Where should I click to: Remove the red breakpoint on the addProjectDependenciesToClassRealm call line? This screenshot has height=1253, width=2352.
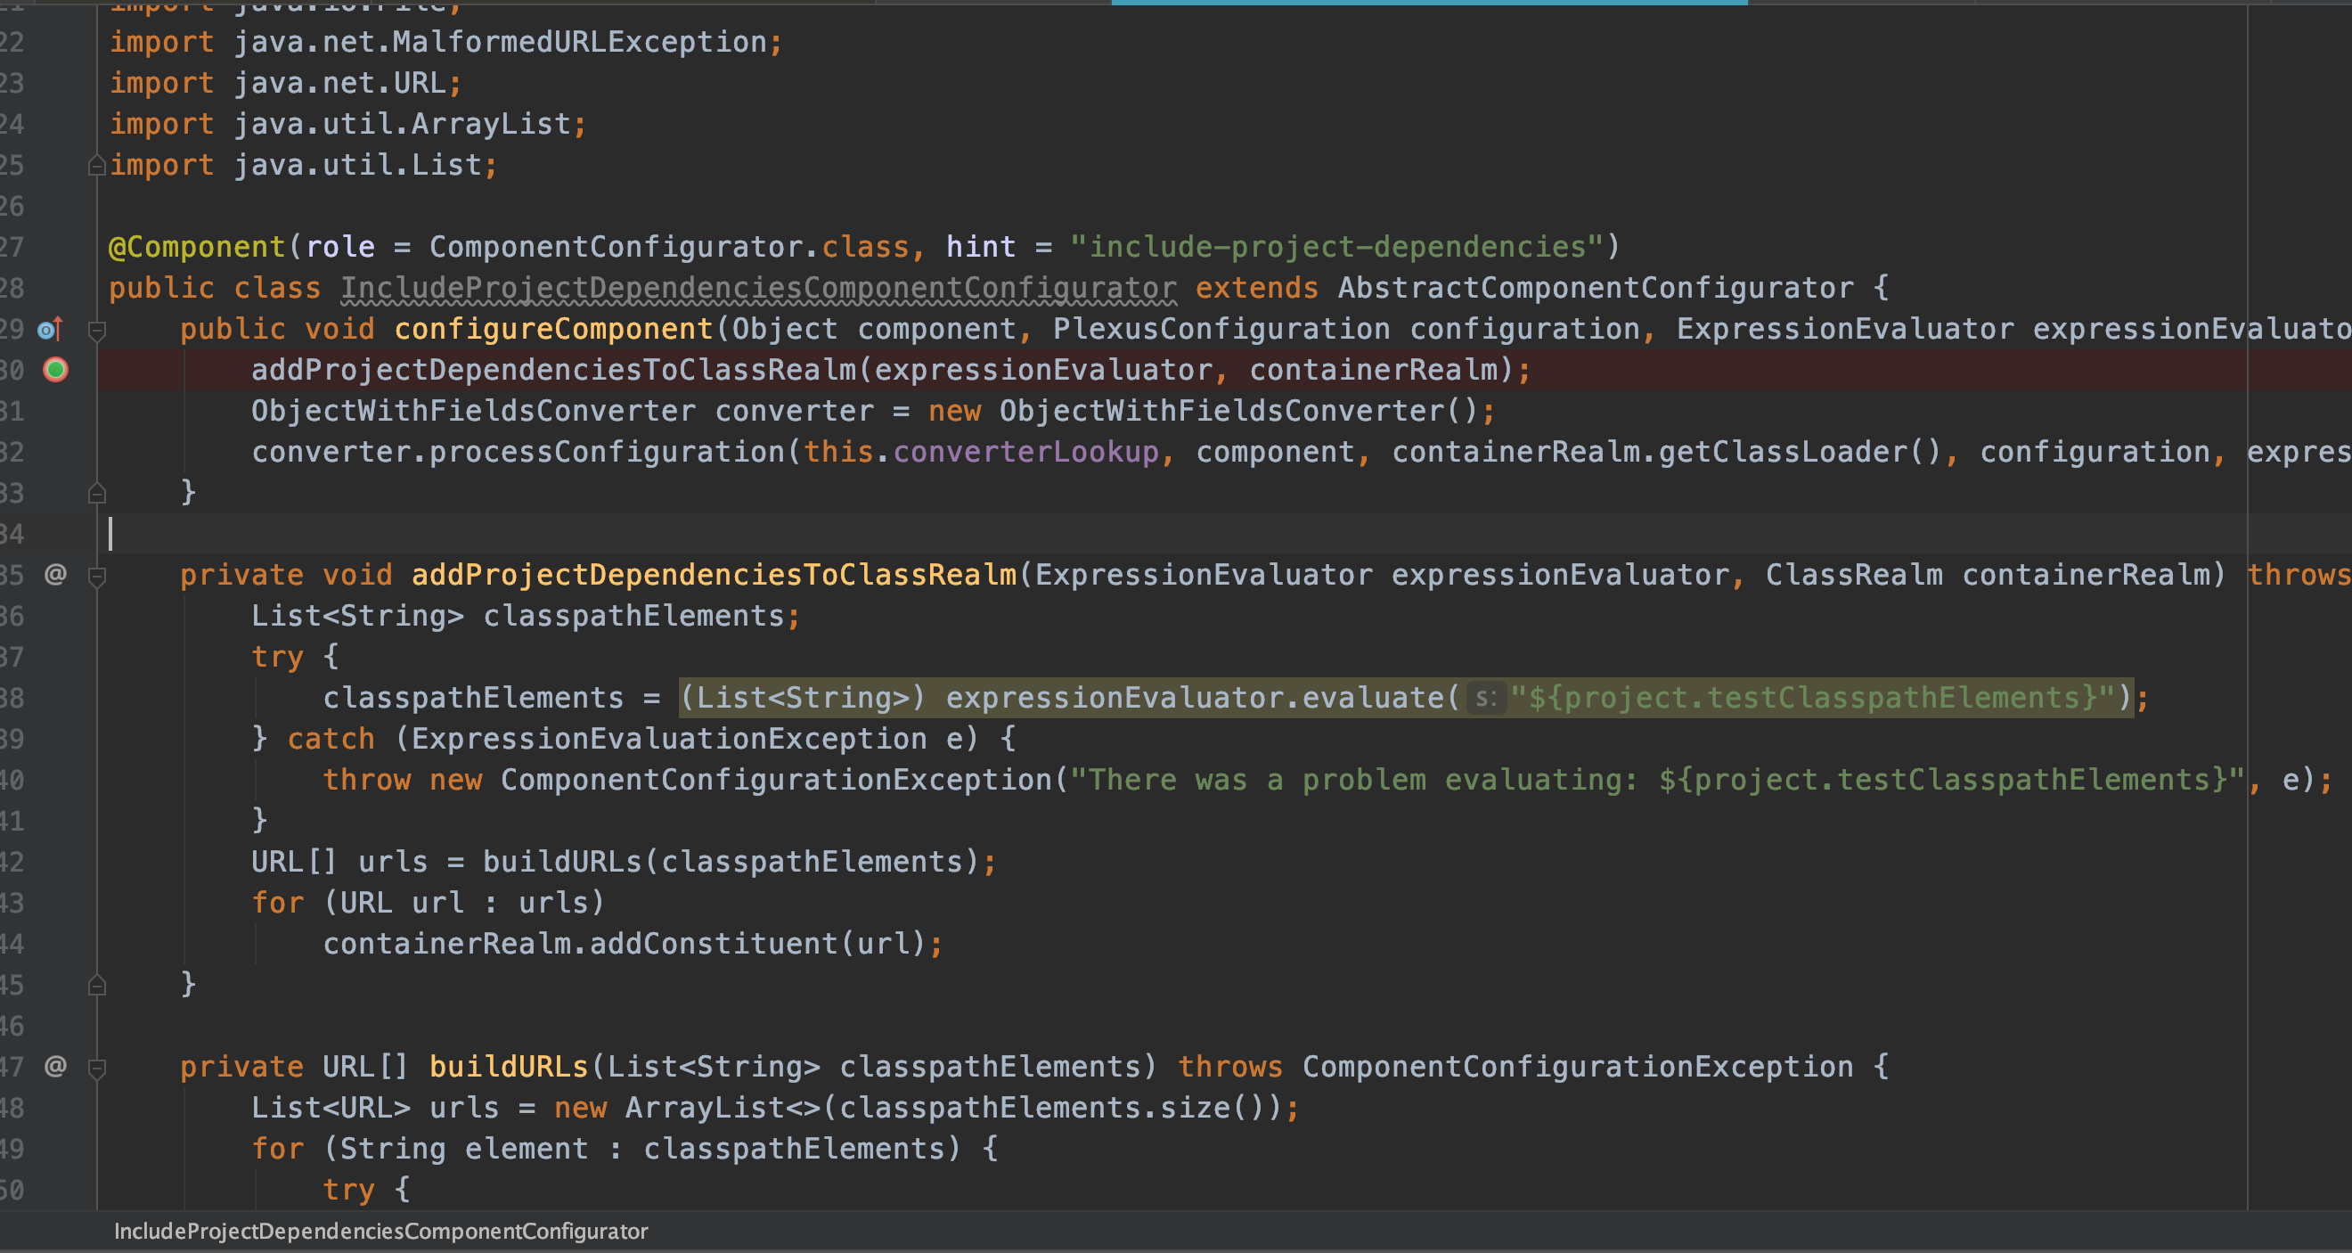[x=56, y=370]
